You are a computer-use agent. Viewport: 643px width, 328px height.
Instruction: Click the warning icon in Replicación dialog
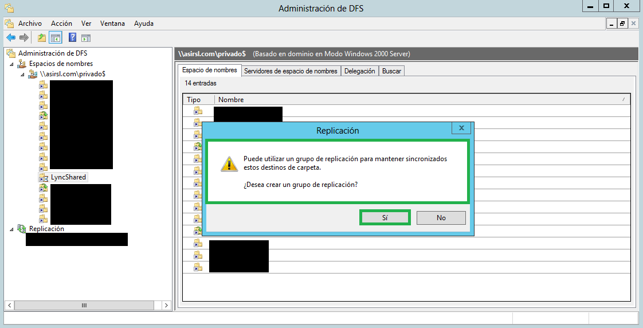[x=229, y=164]
